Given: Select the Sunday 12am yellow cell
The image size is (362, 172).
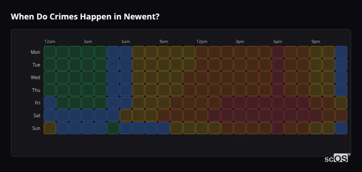Looking at the screenshot, I should tap(50, 128).
